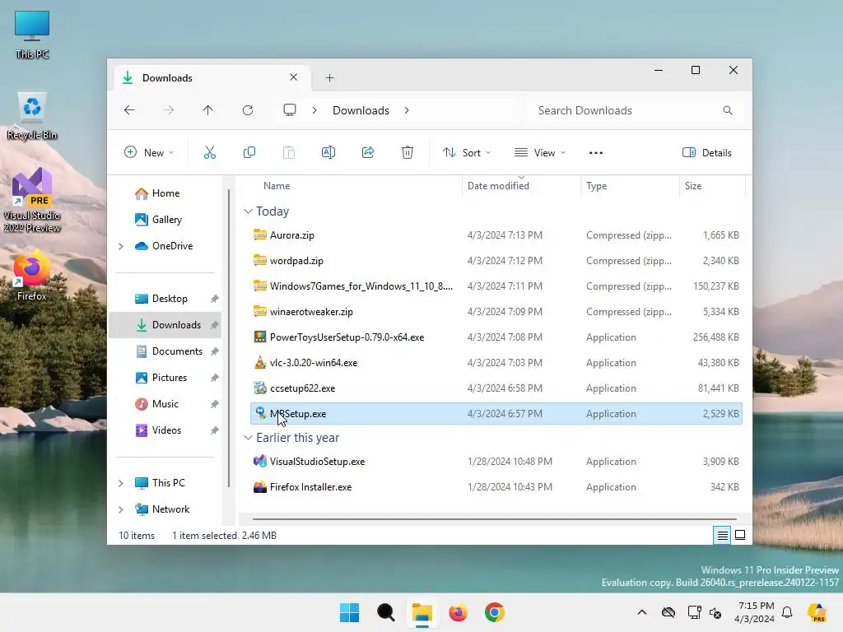Image resolution: width=843 pixels, height=632 pixels.
Task: Select Firefox desktop shortcut
Action: (32, 275)
